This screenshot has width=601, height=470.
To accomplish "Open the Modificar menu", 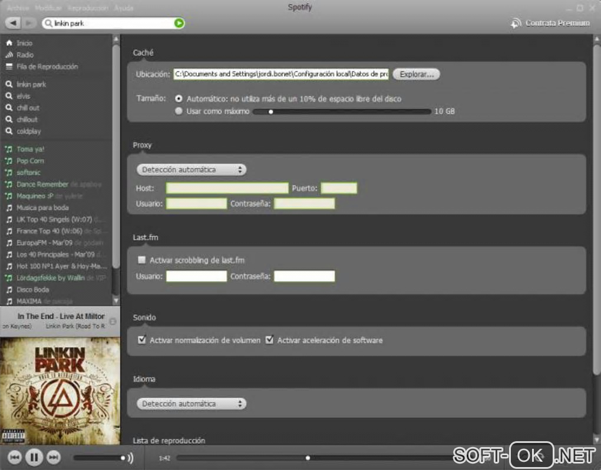I will [x=48, y=8].
